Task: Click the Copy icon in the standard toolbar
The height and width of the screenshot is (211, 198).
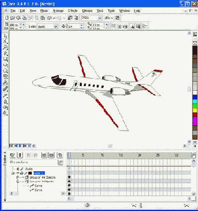Action: pos(36,18)
